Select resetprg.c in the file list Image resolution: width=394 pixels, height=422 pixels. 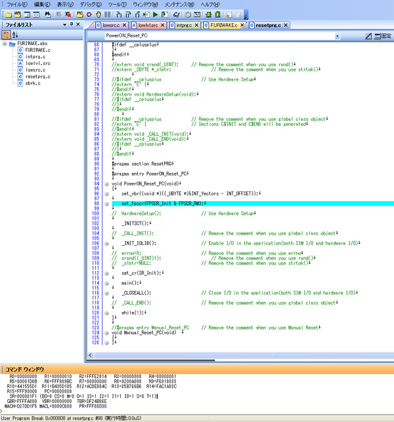(x=38, y=77)
